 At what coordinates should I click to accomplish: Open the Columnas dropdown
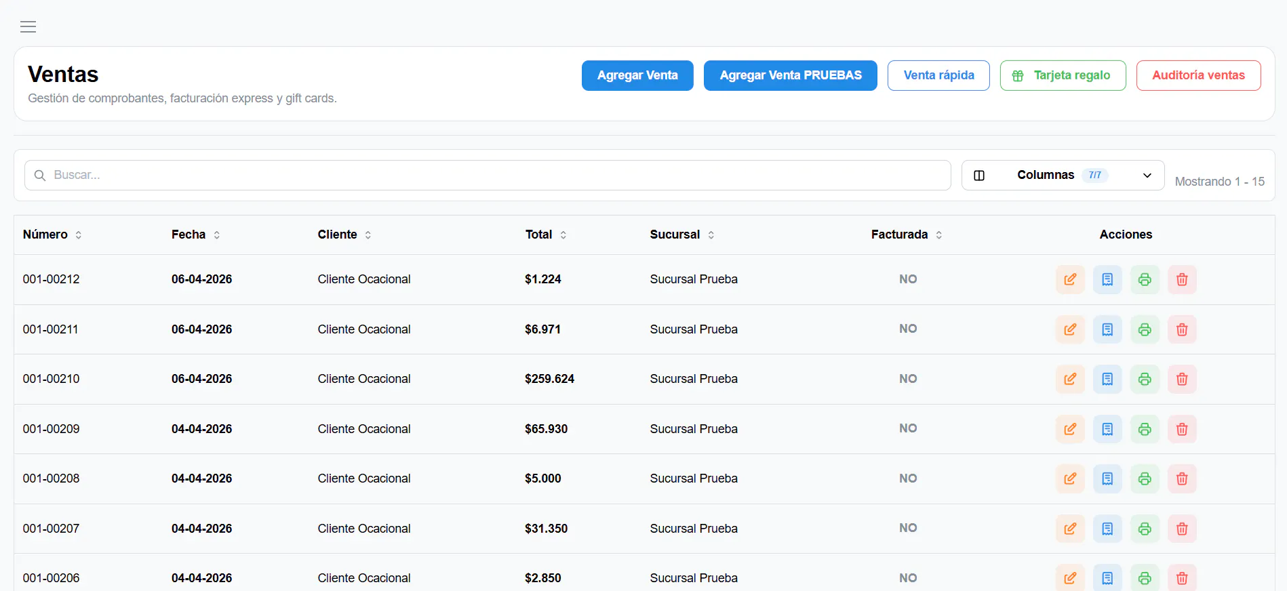(x=1063, y=175)
